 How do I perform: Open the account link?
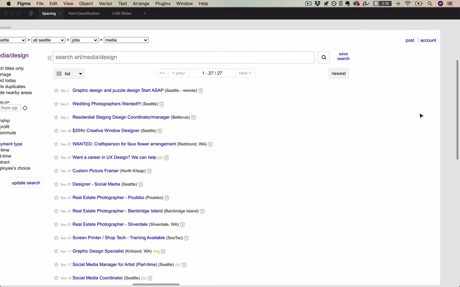tap(428, 41)
